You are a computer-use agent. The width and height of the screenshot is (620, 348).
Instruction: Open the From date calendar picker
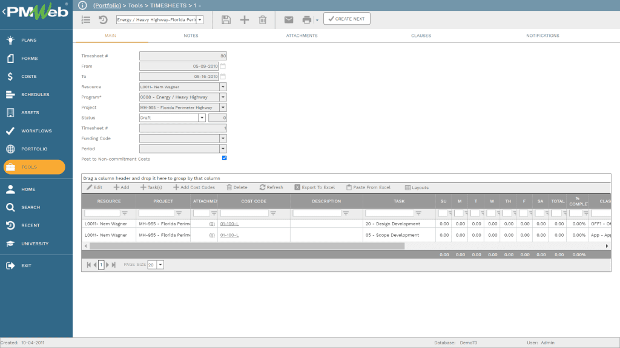tap(223, 66)
